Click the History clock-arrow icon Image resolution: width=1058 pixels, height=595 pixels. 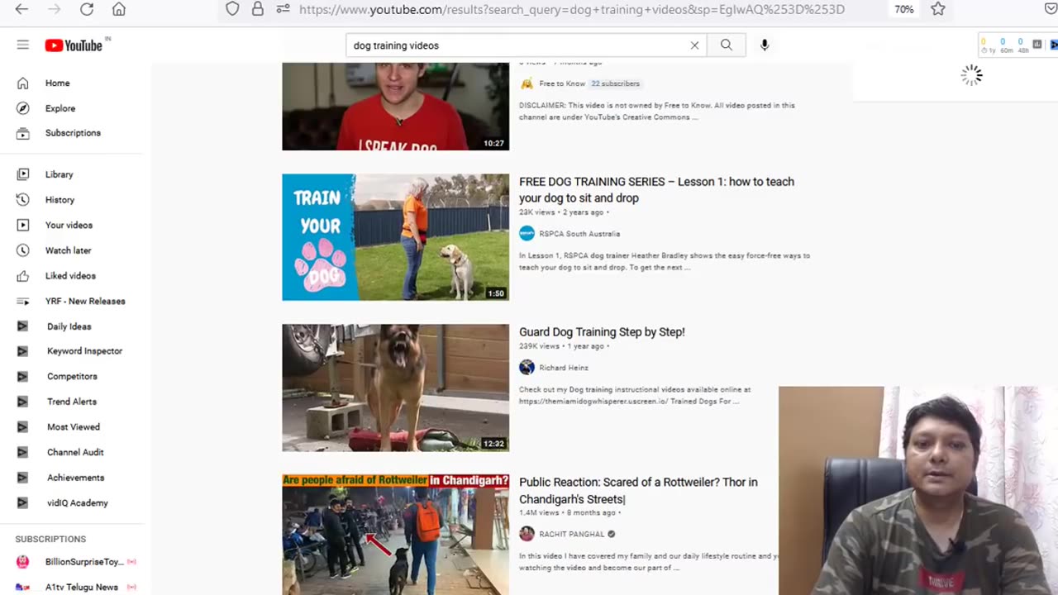23,200
